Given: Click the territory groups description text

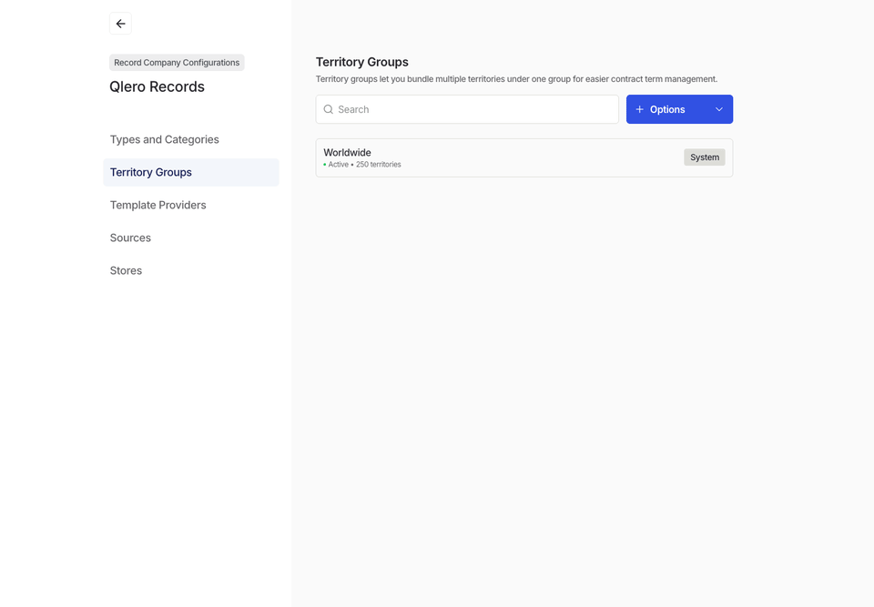Looking at the screenshot, I should 516,79.
